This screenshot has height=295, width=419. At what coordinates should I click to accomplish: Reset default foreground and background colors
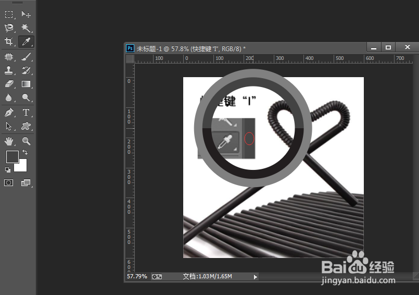click(x=8, y=169)
